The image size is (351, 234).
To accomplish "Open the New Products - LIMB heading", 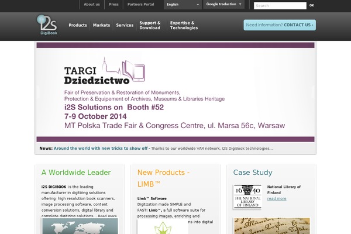I will tap(163, 178).
